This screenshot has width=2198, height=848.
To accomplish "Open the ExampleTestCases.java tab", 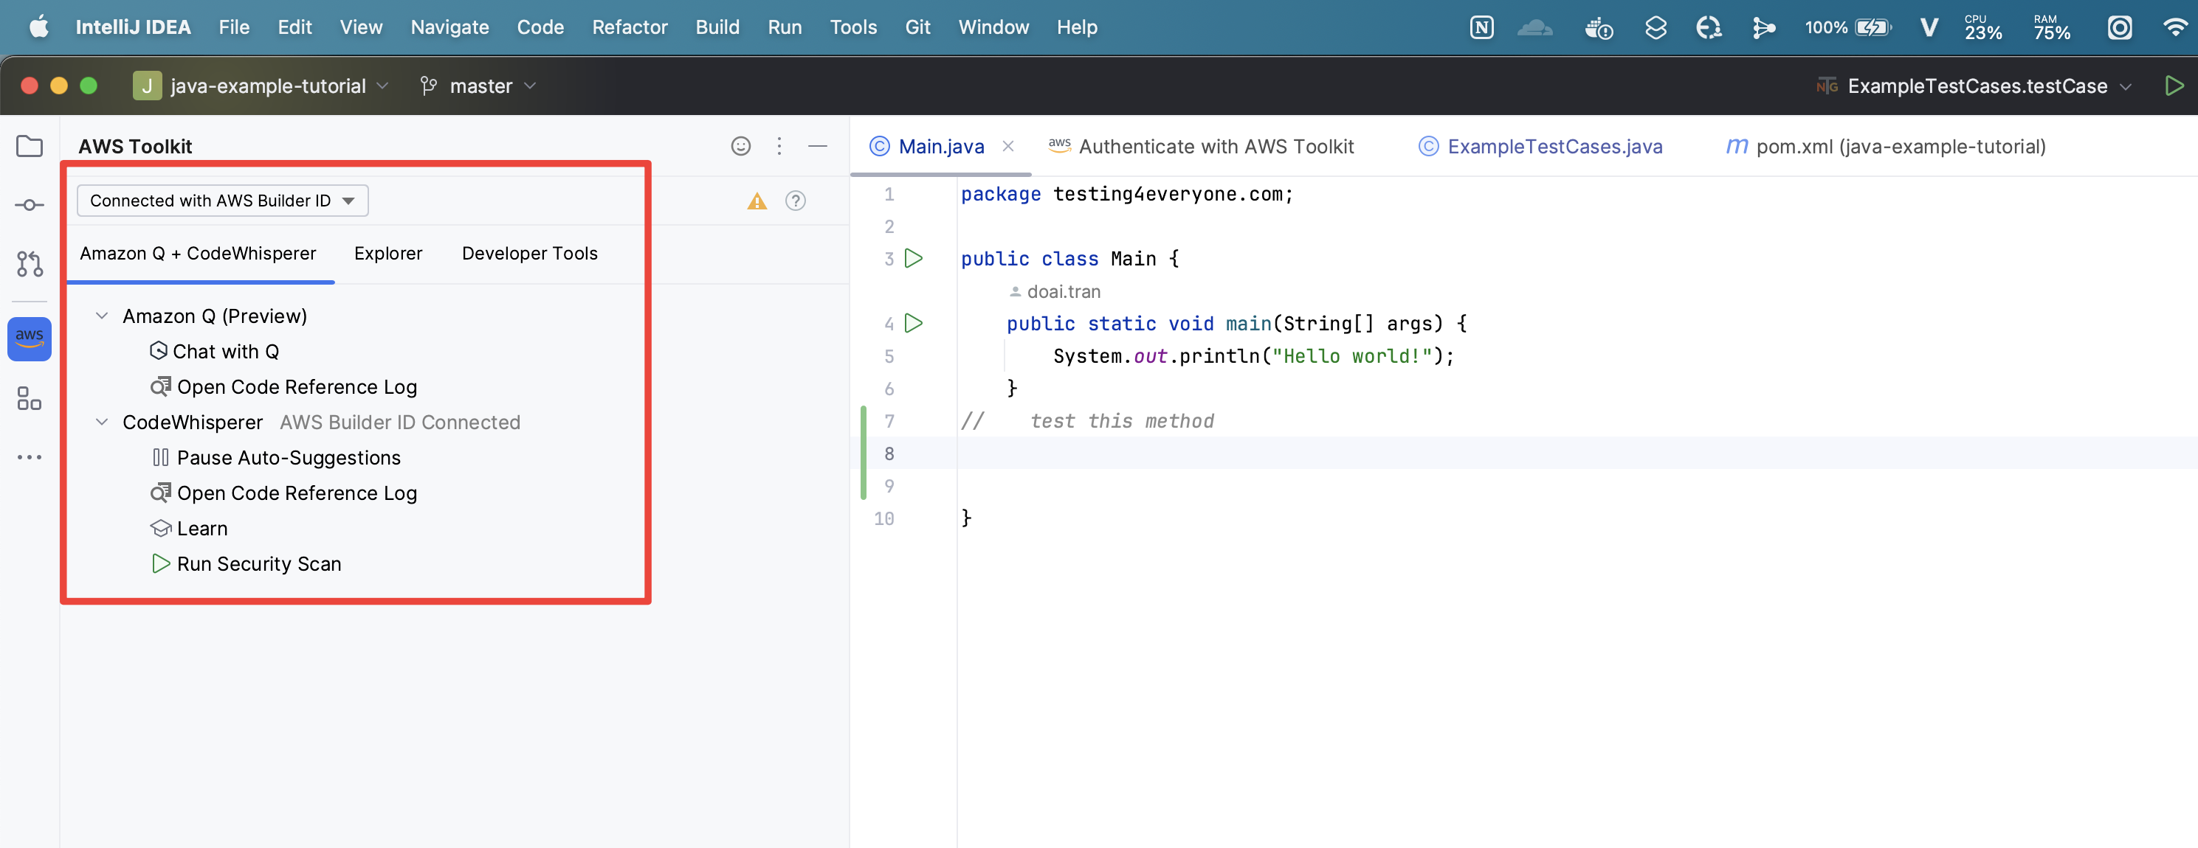I will click(1540, 147).
